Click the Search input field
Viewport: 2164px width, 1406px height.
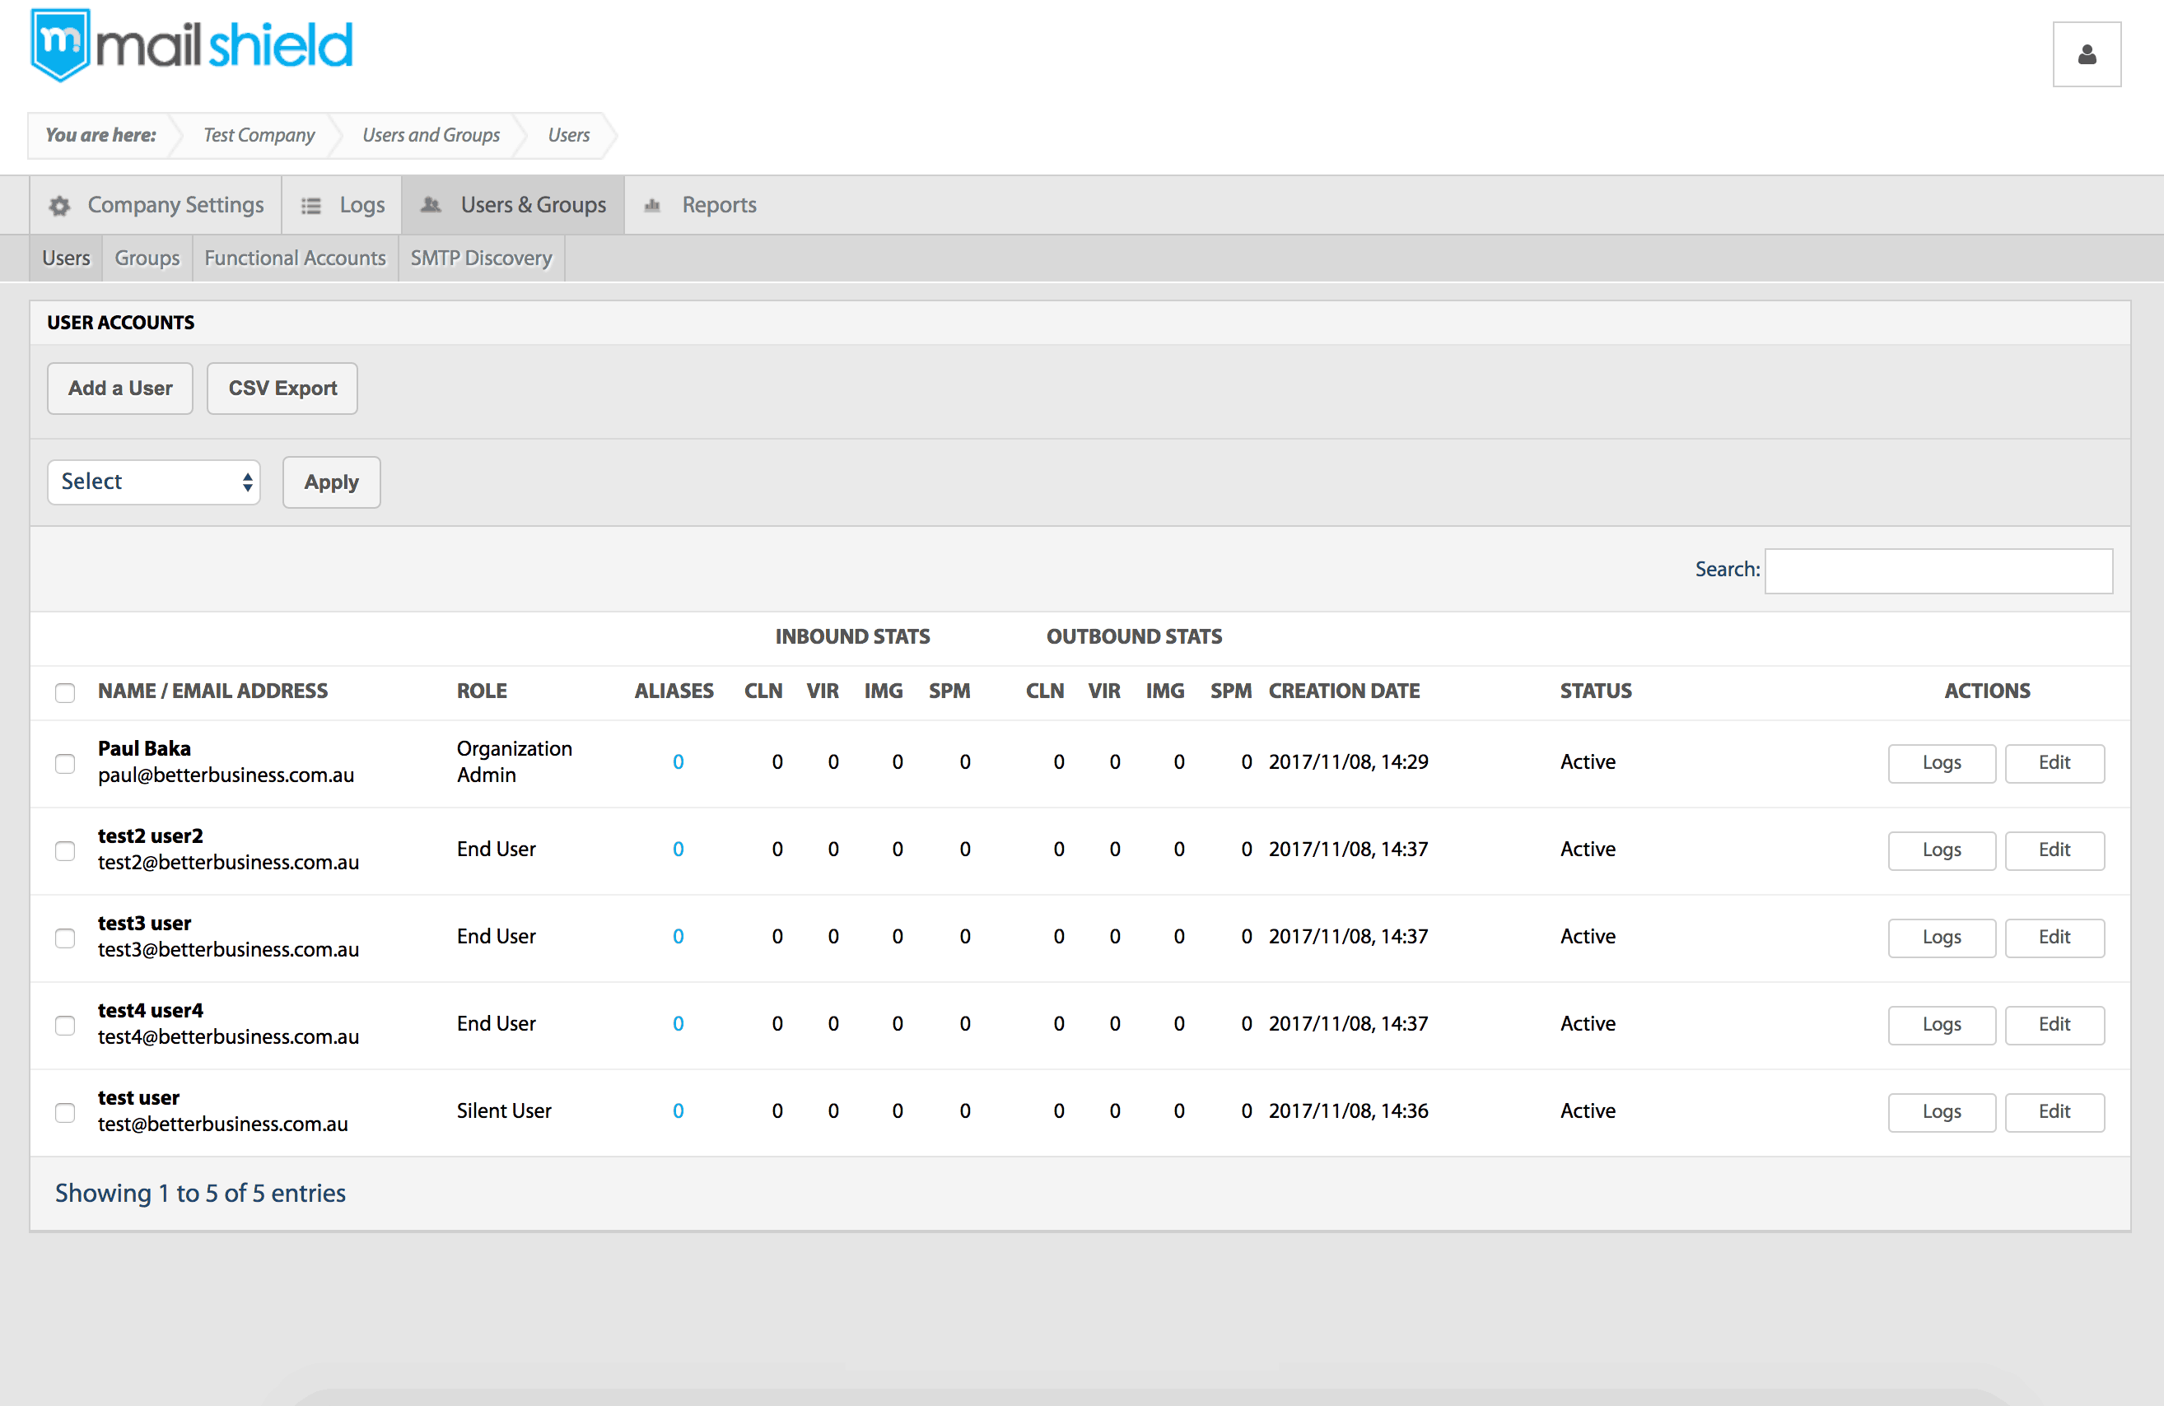click(1938, 570)
